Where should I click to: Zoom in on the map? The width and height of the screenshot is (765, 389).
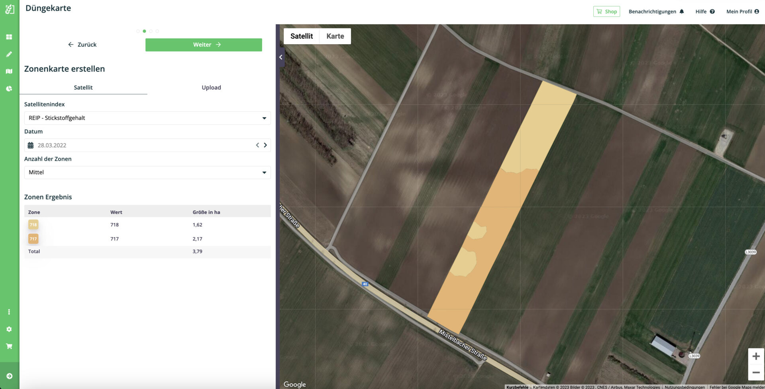tap(756, 356)
